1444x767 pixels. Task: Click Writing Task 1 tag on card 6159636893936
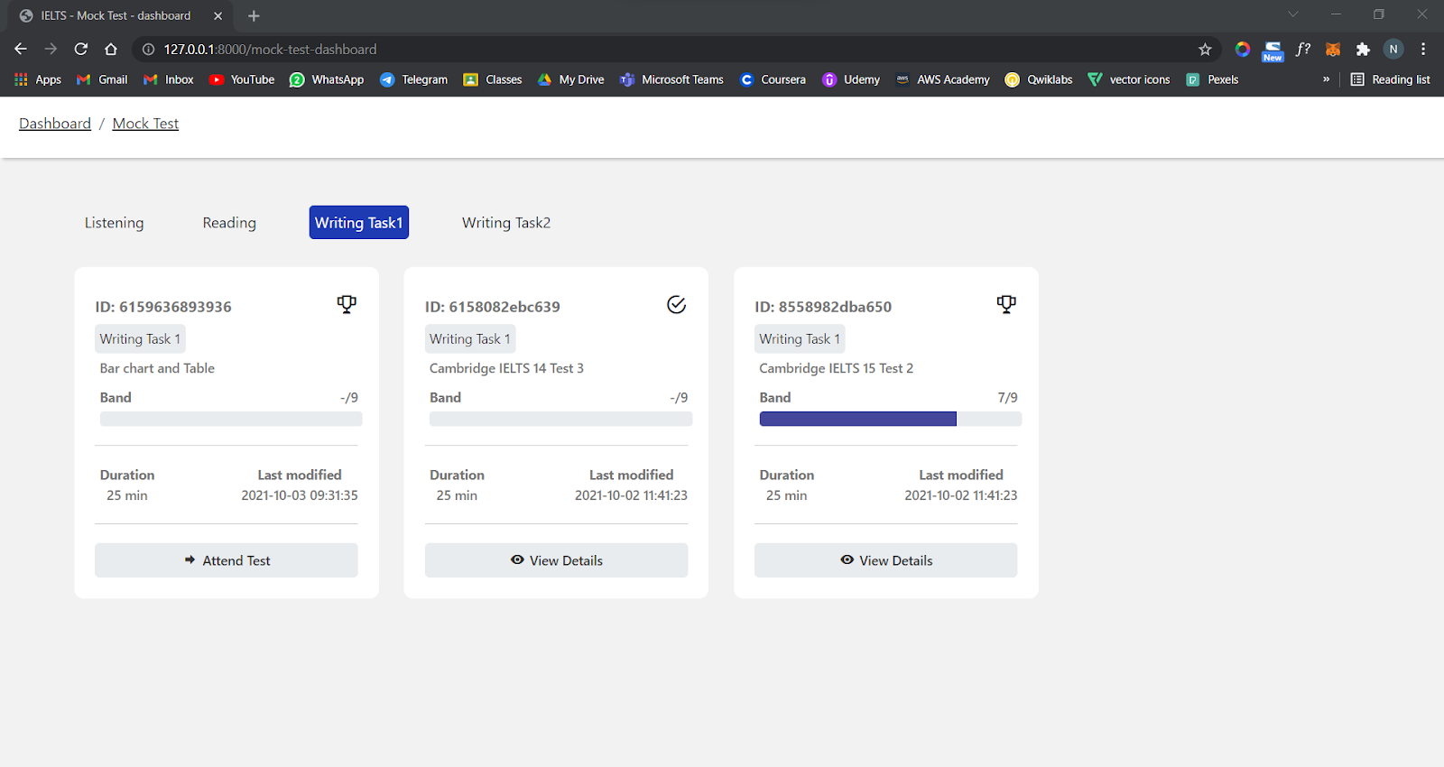coord(140,339)
